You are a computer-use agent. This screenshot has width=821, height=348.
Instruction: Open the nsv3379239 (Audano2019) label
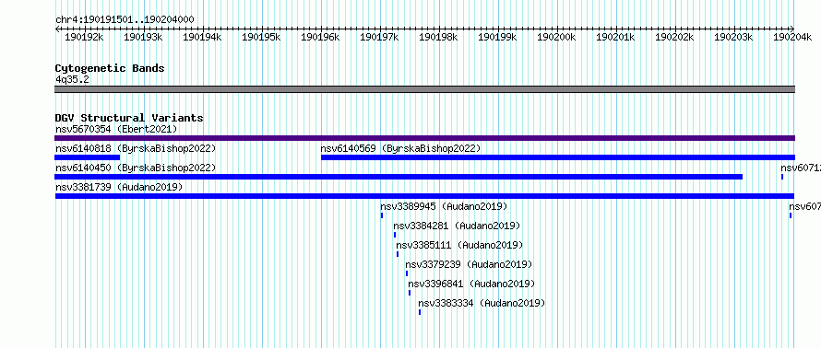(469, 264)
